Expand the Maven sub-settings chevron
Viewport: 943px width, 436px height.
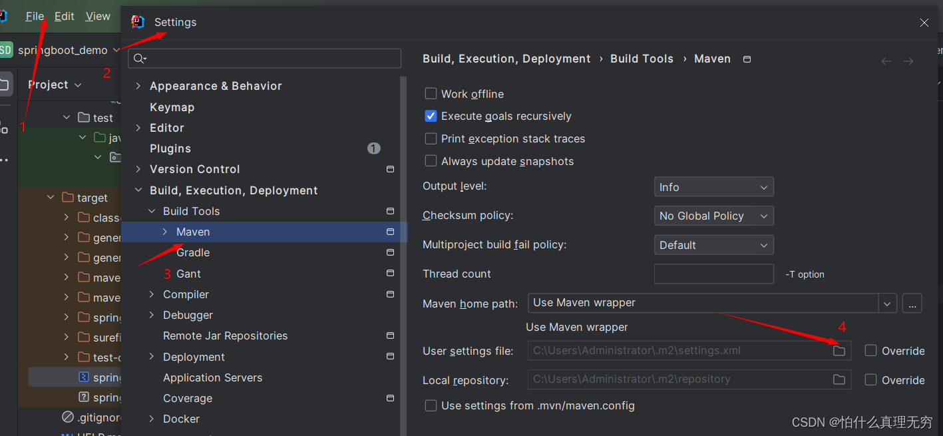click(165, 232)
